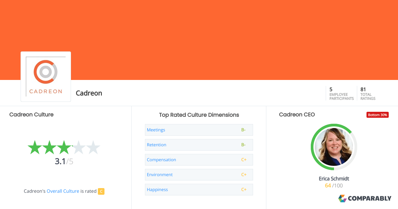398x209 pixels.
Task: Click the green star rating row
Action: [64, 148]
